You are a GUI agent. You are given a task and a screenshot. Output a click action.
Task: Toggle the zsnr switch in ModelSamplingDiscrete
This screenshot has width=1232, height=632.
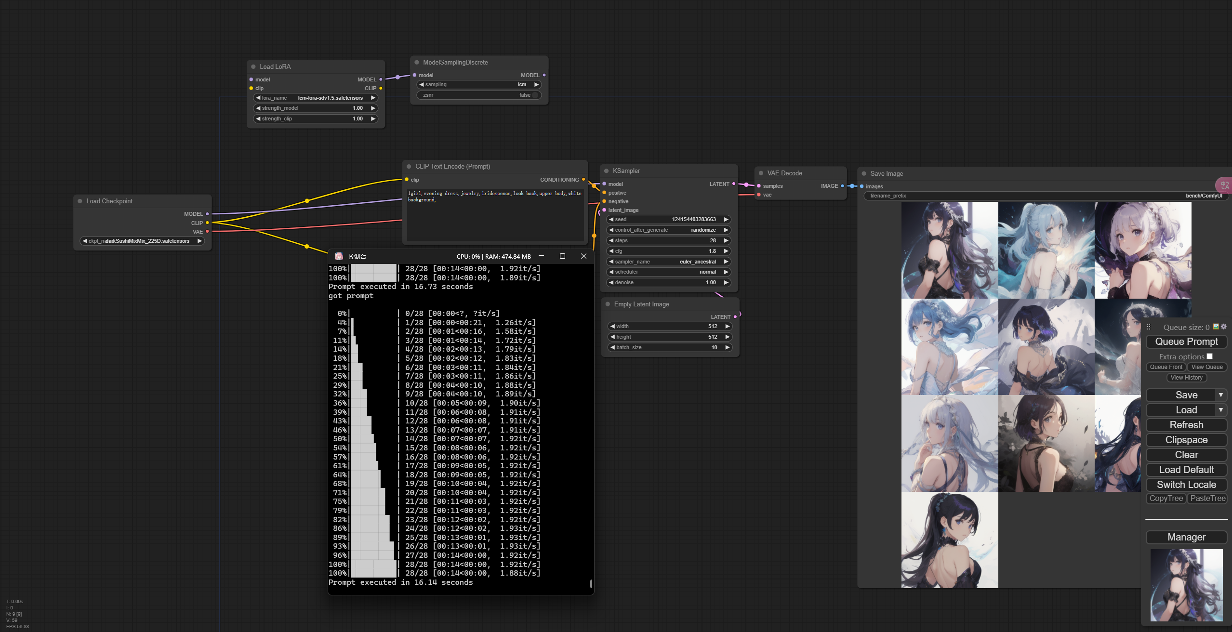tap(535, 95)
